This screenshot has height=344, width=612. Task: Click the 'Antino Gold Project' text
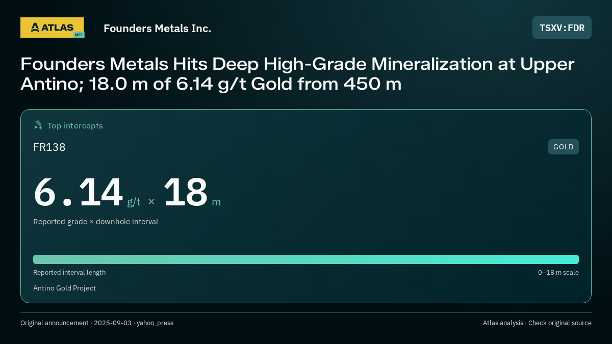pyautogui.click(x=64, y=288)
